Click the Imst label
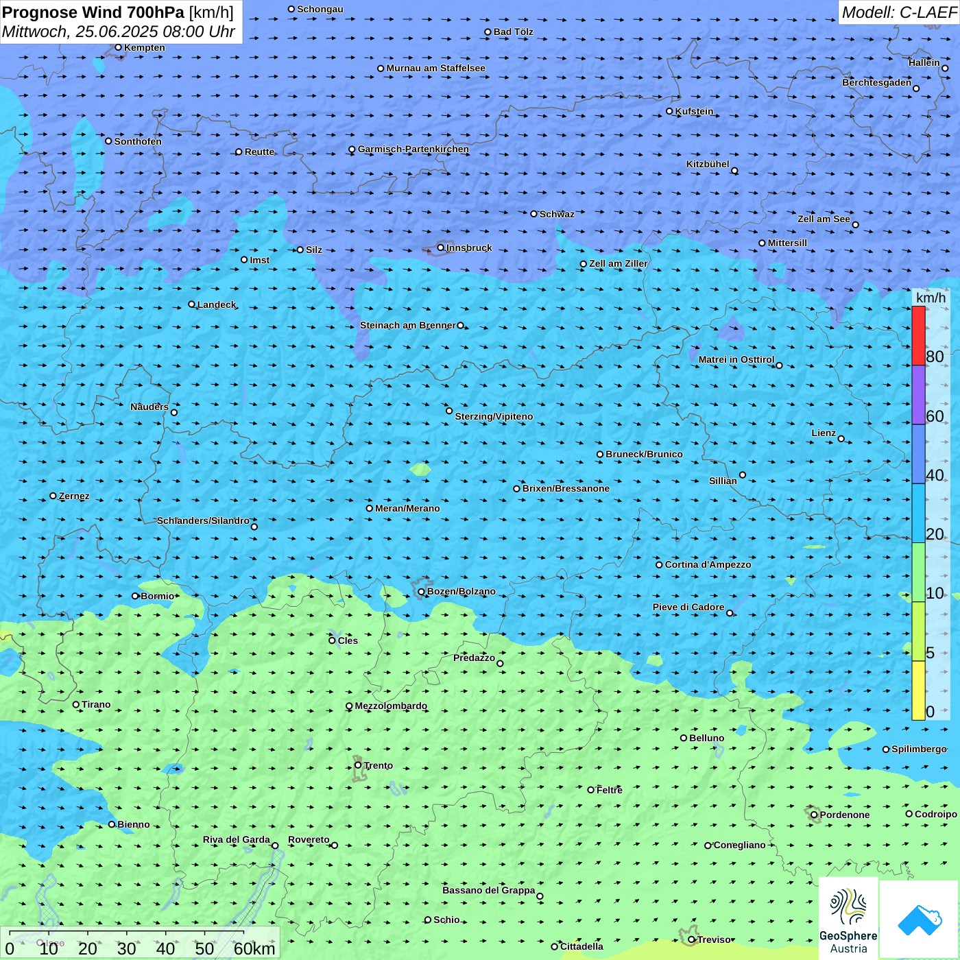960x960 pixels. pos(259,260)
